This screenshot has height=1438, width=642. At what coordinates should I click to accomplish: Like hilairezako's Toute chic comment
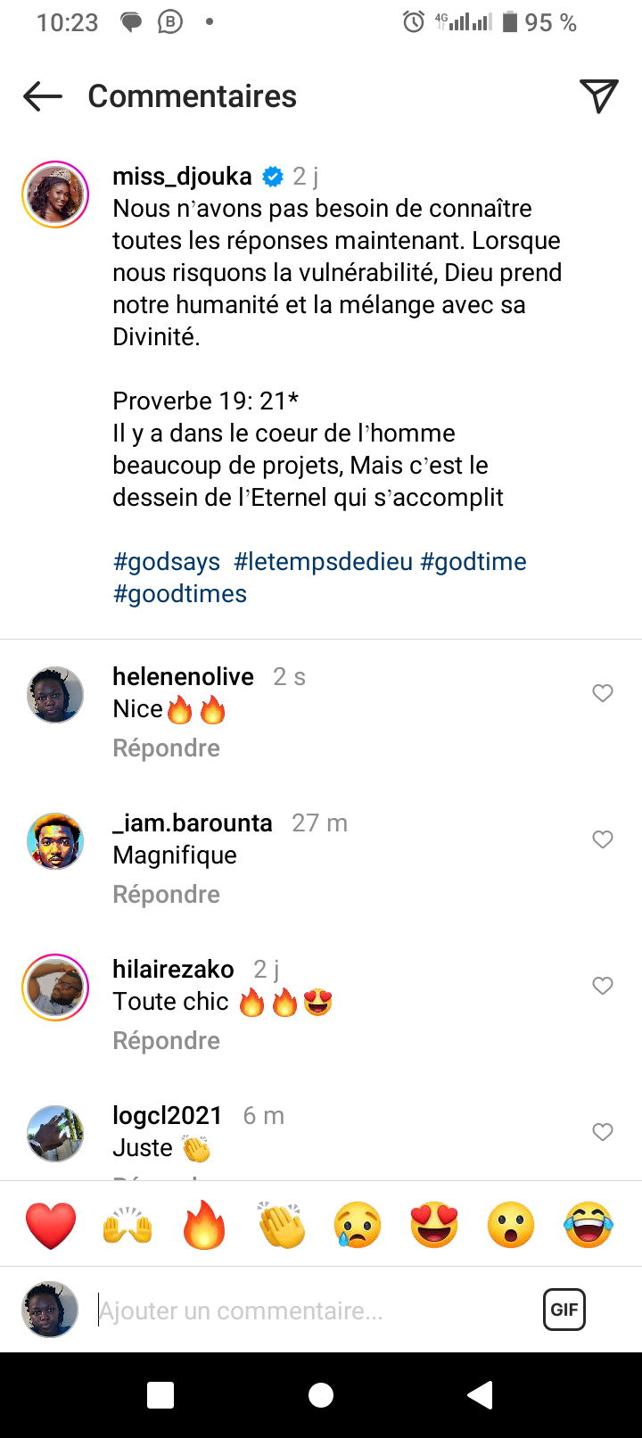[603, 986]
